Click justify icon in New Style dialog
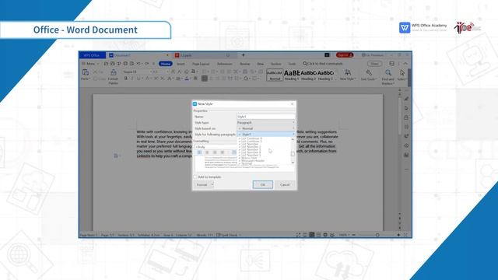 click(x=223, y=152)
